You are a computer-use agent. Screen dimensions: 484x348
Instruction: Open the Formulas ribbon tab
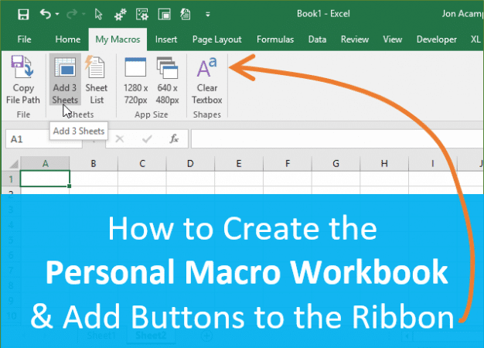pyautogui.click(x=275, y=39)
